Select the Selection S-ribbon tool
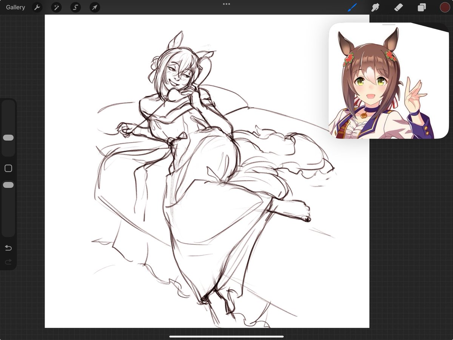The image size is (453, 340). click(x=75, y=7)
